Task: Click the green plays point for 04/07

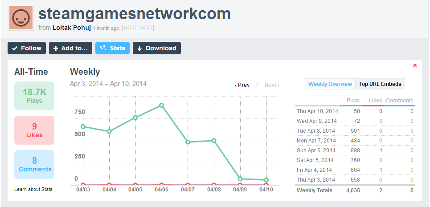Action: tap(188, 142)
